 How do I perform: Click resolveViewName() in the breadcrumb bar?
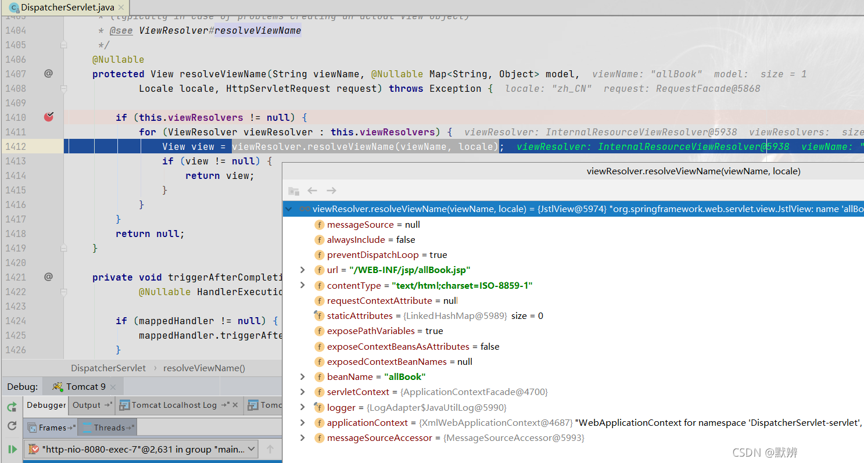click(x=205, y=368)
